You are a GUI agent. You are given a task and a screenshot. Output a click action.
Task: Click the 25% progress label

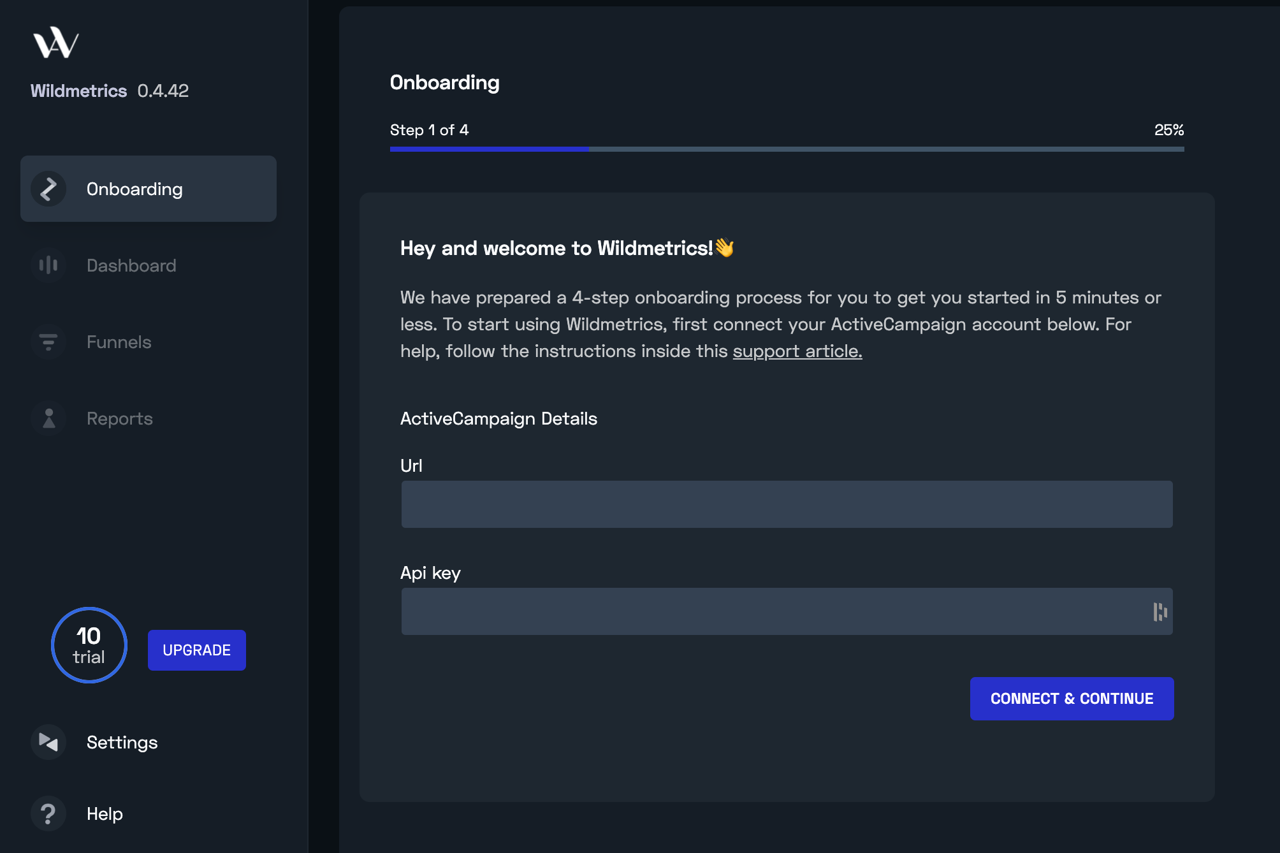click(1169, 130)
